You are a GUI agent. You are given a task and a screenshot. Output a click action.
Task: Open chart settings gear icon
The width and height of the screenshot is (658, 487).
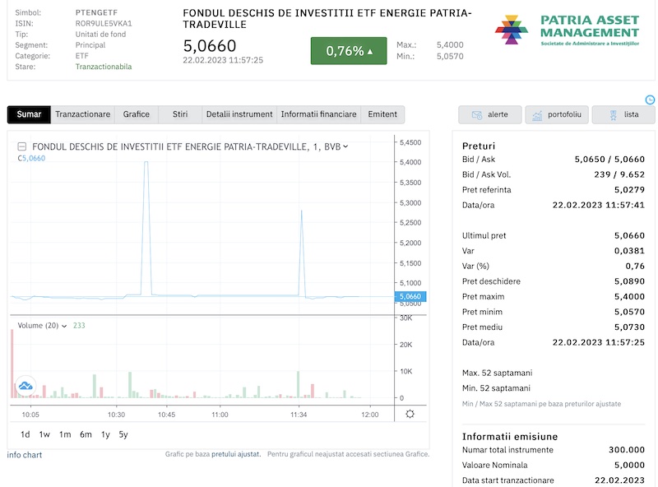pos(410,414)
